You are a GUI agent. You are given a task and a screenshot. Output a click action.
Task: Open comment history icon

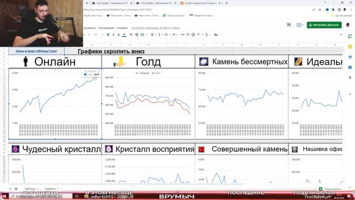tap(288, 24)
